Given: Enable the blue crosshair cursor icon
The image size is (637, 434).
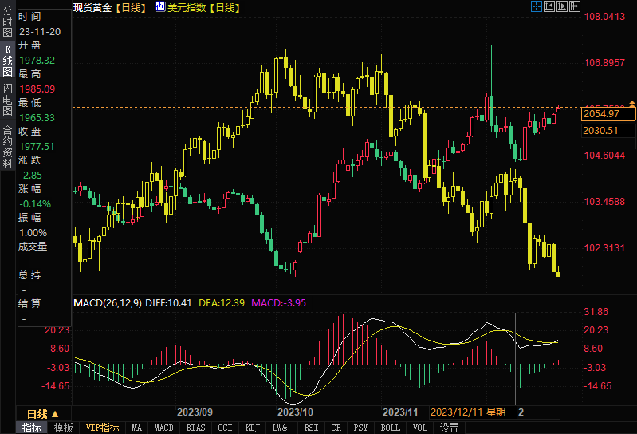Looking at the screenshot, I should click(x=536, y=7).
